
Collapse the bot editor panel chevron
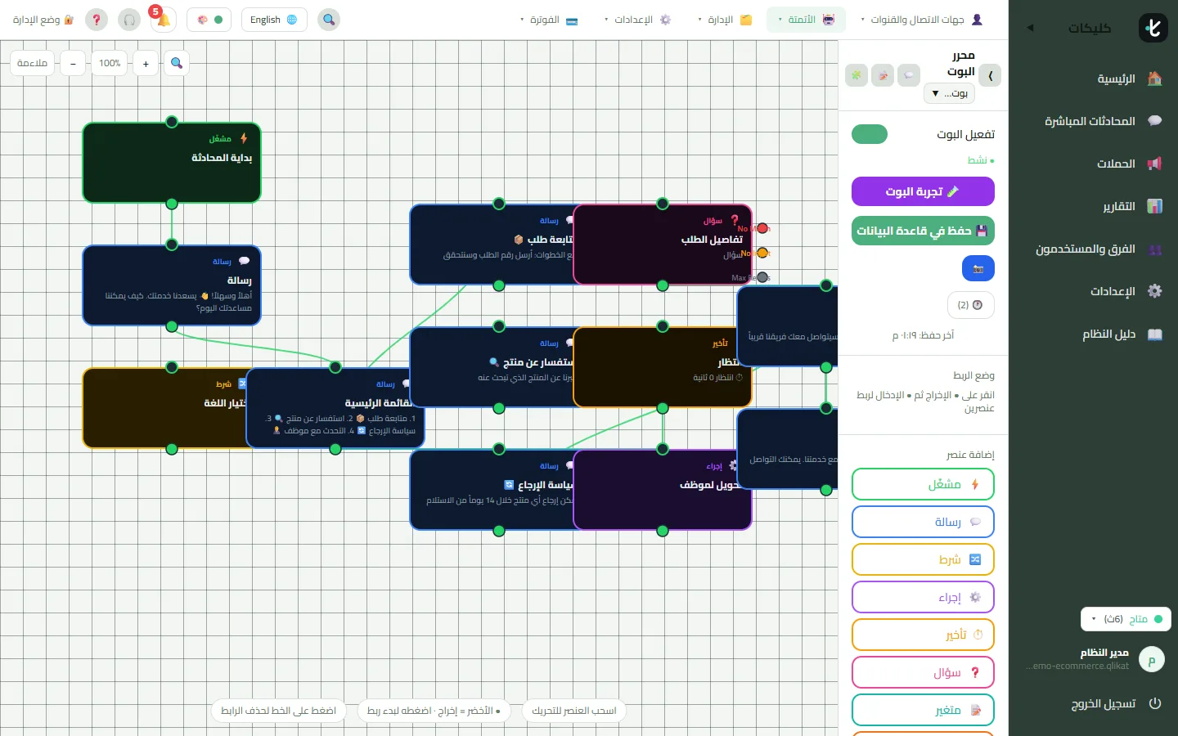pos(990,75)
